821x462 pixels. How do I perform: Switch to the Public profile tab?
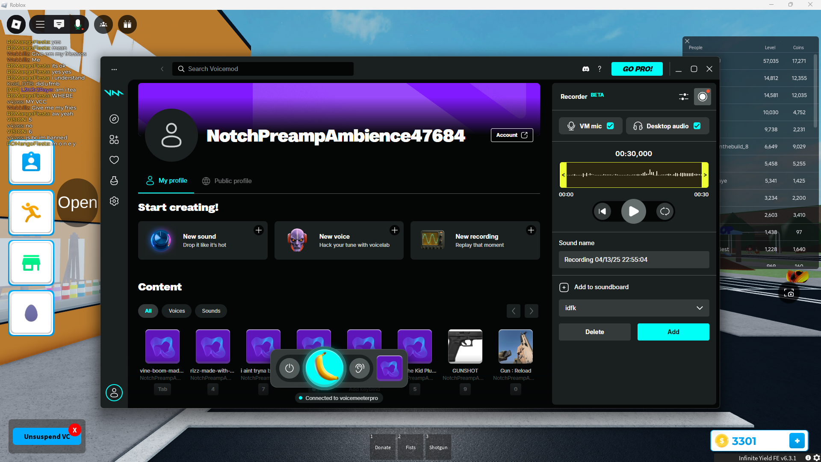[x=227, y=181]
